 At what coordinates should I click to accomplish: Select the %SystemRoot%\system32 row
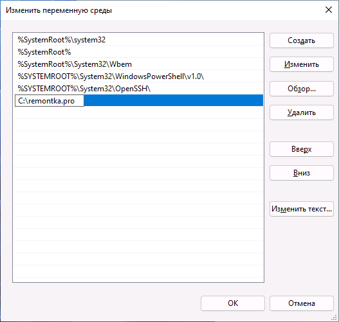(x=138, y=40)
